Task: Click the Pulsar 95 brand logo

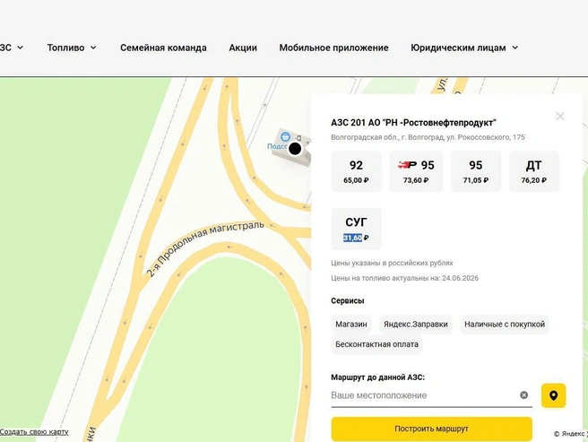Action: [407, 165]
